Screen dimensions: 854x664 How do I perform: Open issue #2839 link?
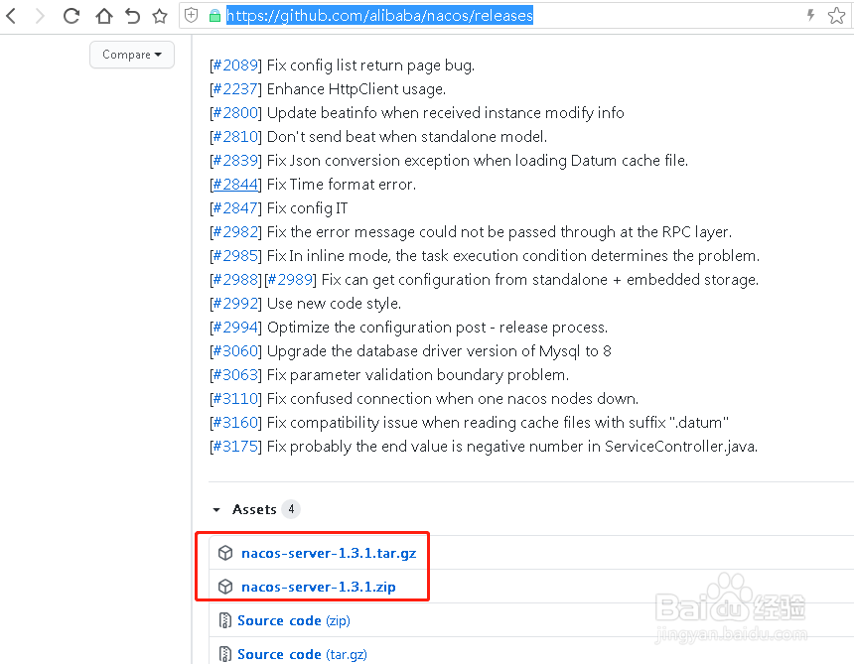pos(235,161)
